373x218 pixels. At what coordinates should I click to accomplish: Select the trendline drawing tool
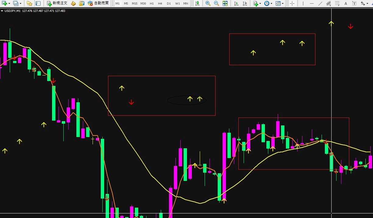click(320, 3)
